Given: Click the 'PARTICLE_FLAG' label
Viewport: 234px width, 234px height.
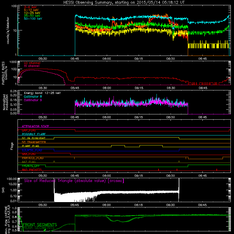Looking at the screenshot, I should pos(33,158).
